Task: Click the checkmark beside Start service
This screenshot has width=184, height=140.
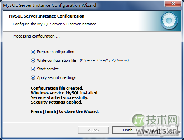Action: click(x=33, y=69)
